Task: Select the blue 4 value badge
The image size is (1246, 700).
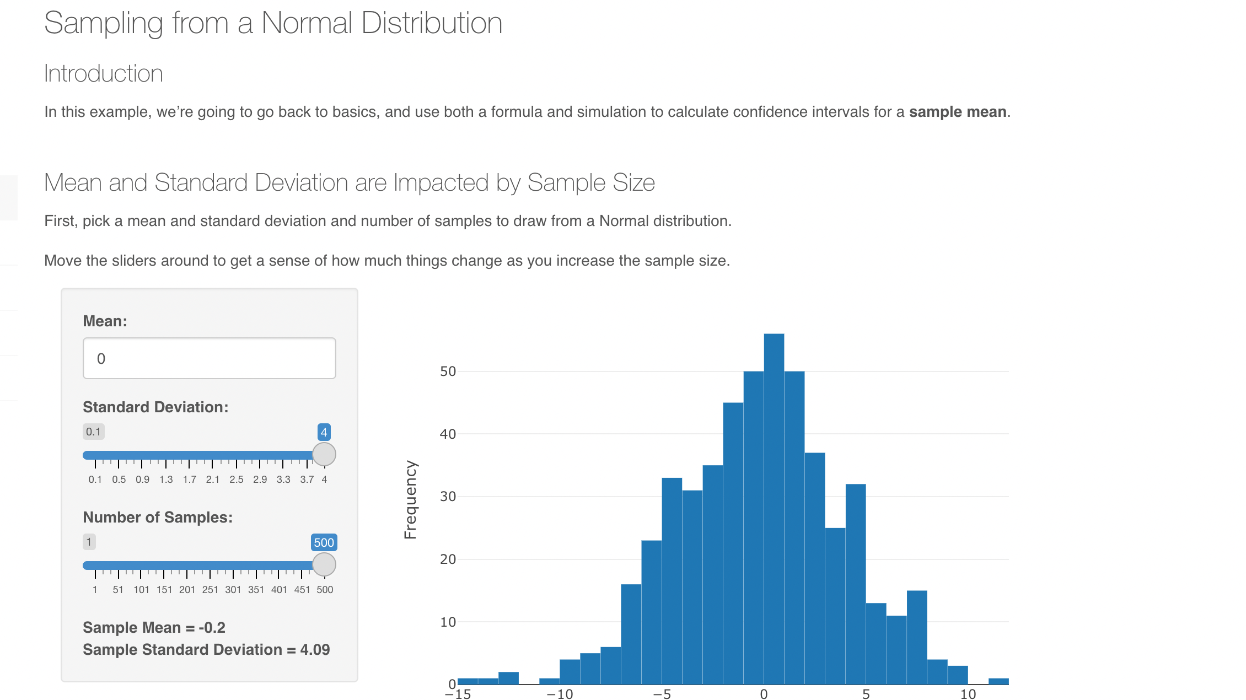Action: coord(324,432)
